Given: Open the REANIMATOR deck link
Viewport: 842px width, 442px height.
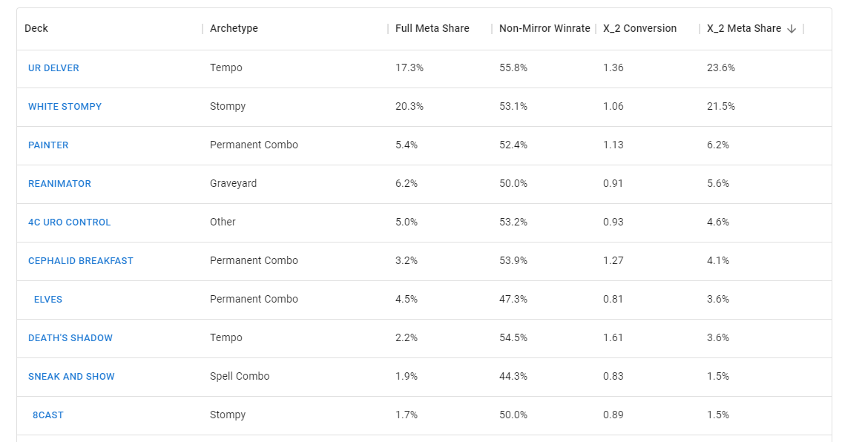Looking at the screenshot, I should (x=59, y=184).
